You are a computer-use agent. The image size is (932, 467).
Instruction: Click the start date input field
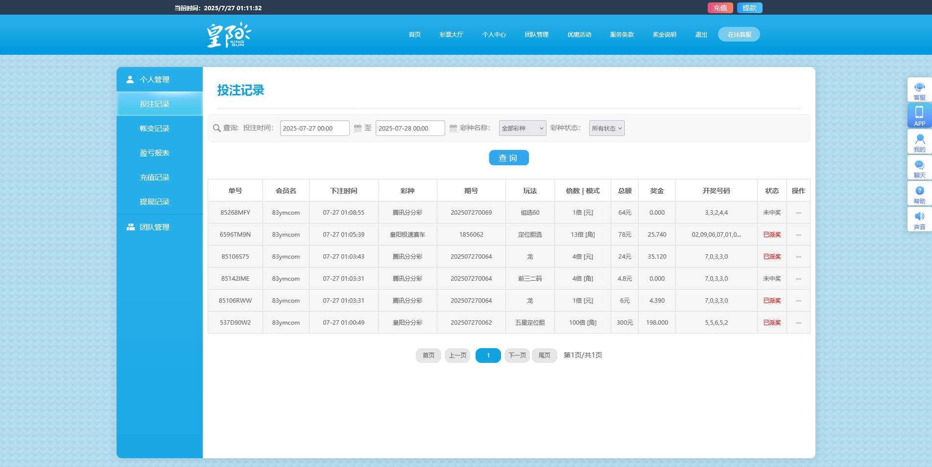(314, 128)
